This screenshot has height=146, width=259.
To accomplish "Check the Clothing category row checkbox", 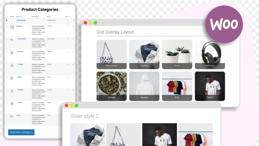I will click(x=7, y=26).
